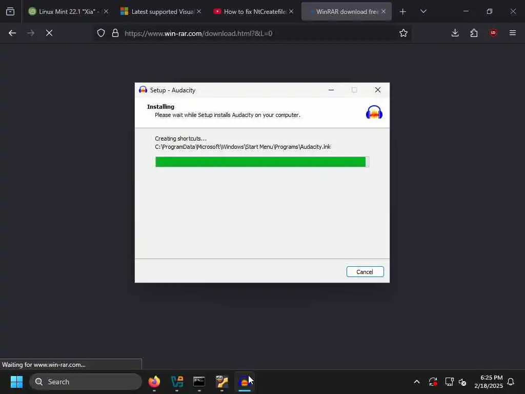Open the Windows Start menu
This screenshot has width=525, height=394.
pos(16,382)
